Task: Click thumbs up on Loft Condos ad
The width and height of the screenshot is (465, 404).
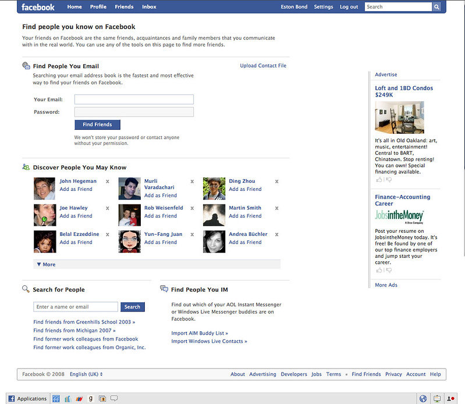Action: click(x=379, y=179)
